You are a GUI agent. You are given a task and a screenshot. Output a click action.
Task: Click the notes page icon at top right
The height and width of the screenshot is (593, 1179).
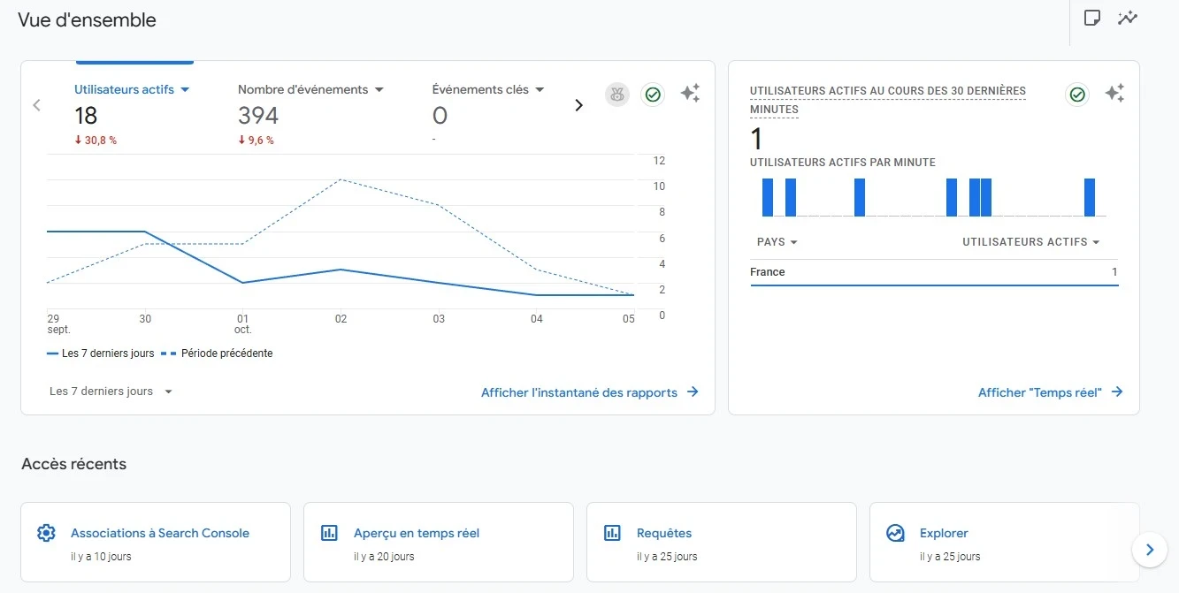click(x=1091, y=17)
